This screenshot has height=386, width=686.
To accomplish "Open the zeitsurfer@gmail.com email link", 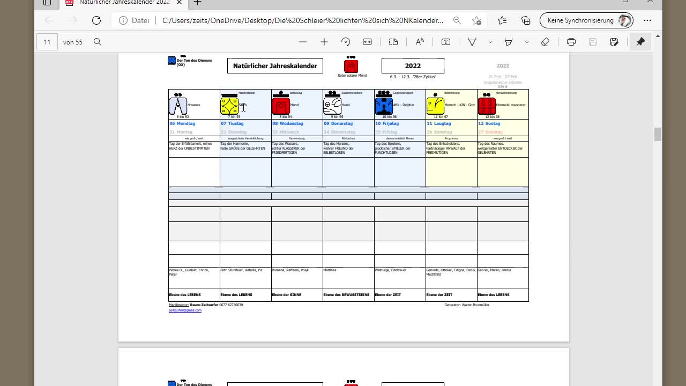I will click(185, 310).
